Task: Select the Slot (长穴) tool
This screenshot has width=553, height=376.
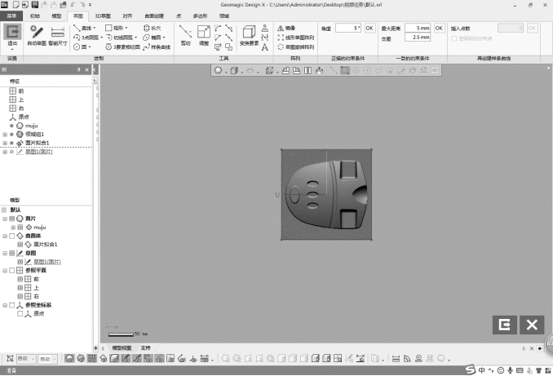Action: (x=152, y=28)
